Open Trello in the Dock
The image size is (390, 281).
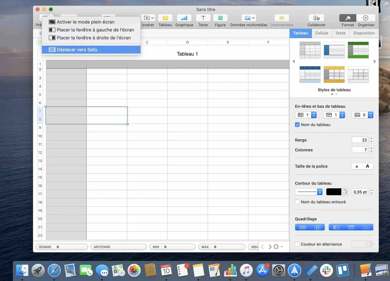point(342,270)
